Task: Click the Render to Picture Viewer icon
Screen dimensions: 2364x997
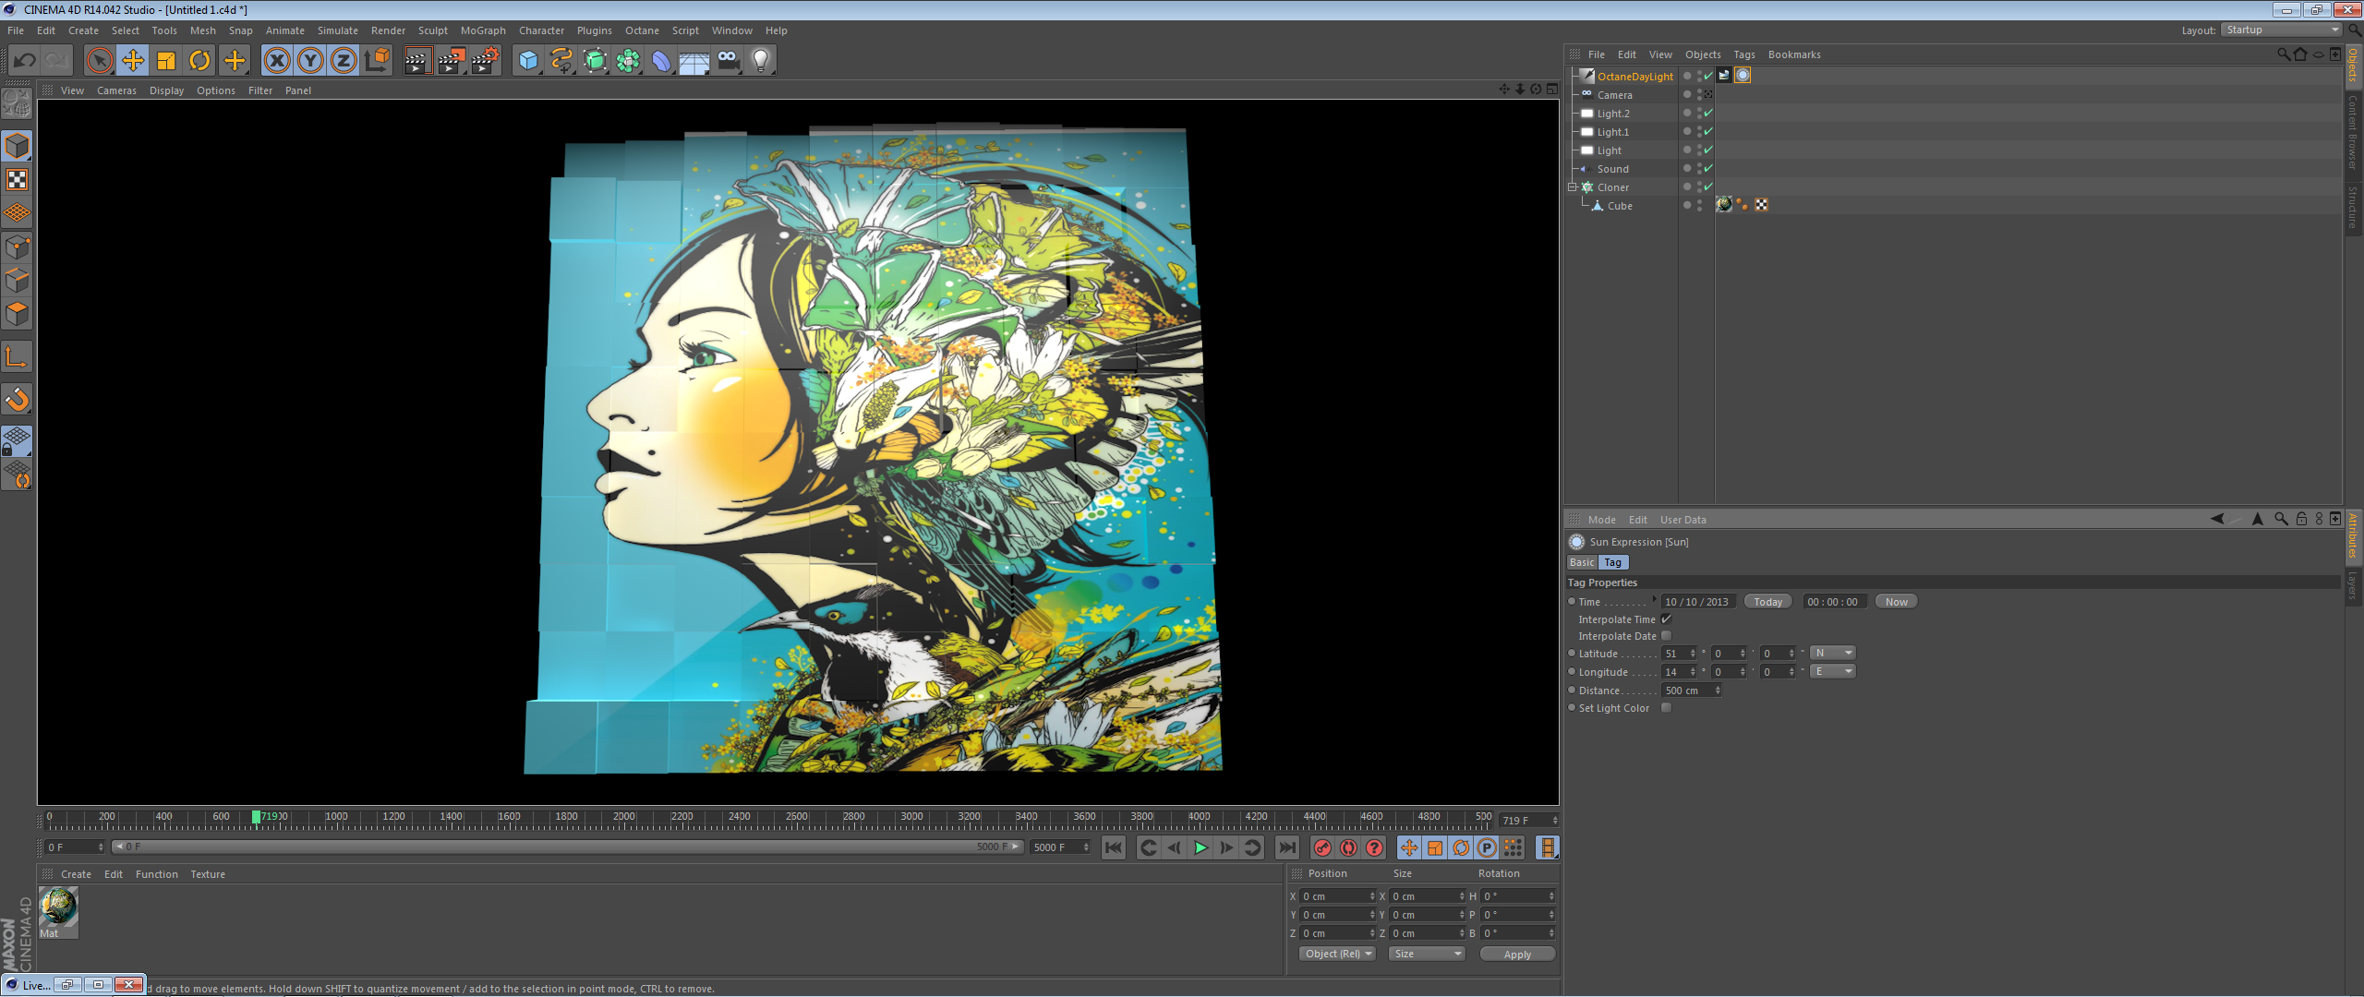Action: (x=451, y=61)
